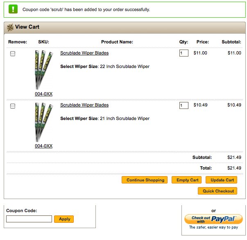Check Remove box for 21 Inch wiper

13,106
